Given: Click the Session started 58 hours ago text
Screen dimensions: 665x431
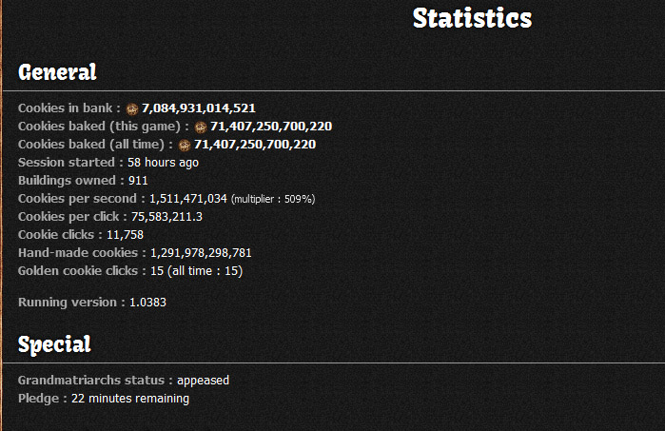Looking at the screenshot, I should (x=108, y=163).
